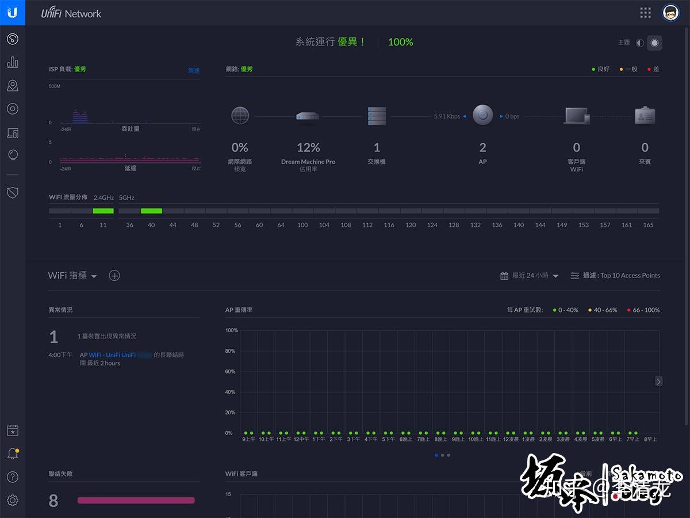Open the Statistics bar-chart icon in sidebar
Image resolution: width=690 pixels, height=518 pixels.
13,62
